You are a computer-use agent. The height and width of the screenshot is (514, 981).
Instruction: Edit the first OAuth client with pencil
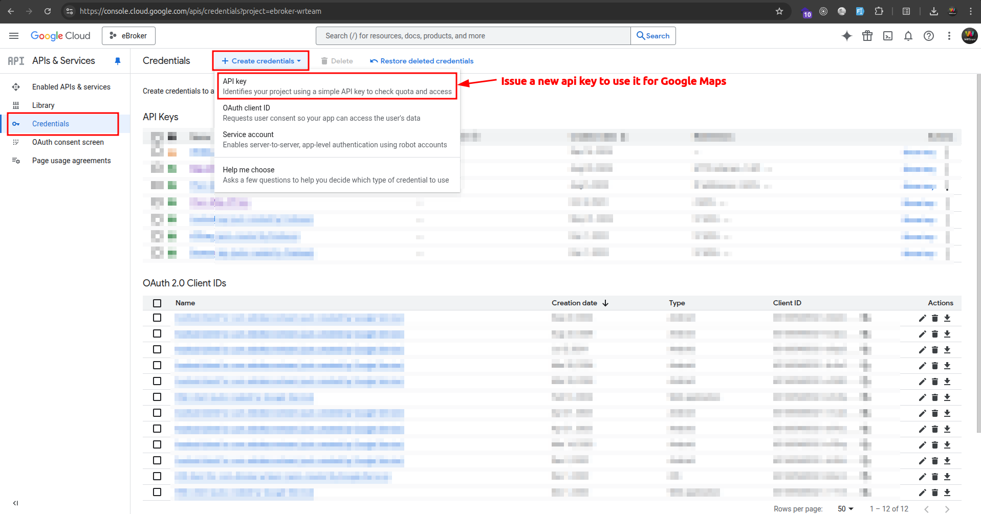pos(922,318)
